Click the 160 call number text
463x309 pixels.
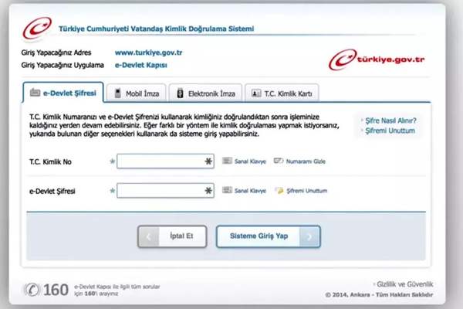click(56, 290)
